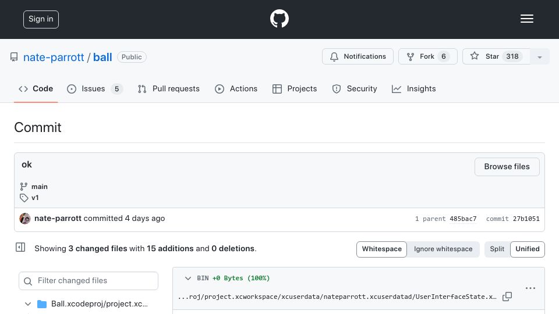559x314 pixels.
Task: Switch to Unified diff view
Action: click(x=528, y=249)
